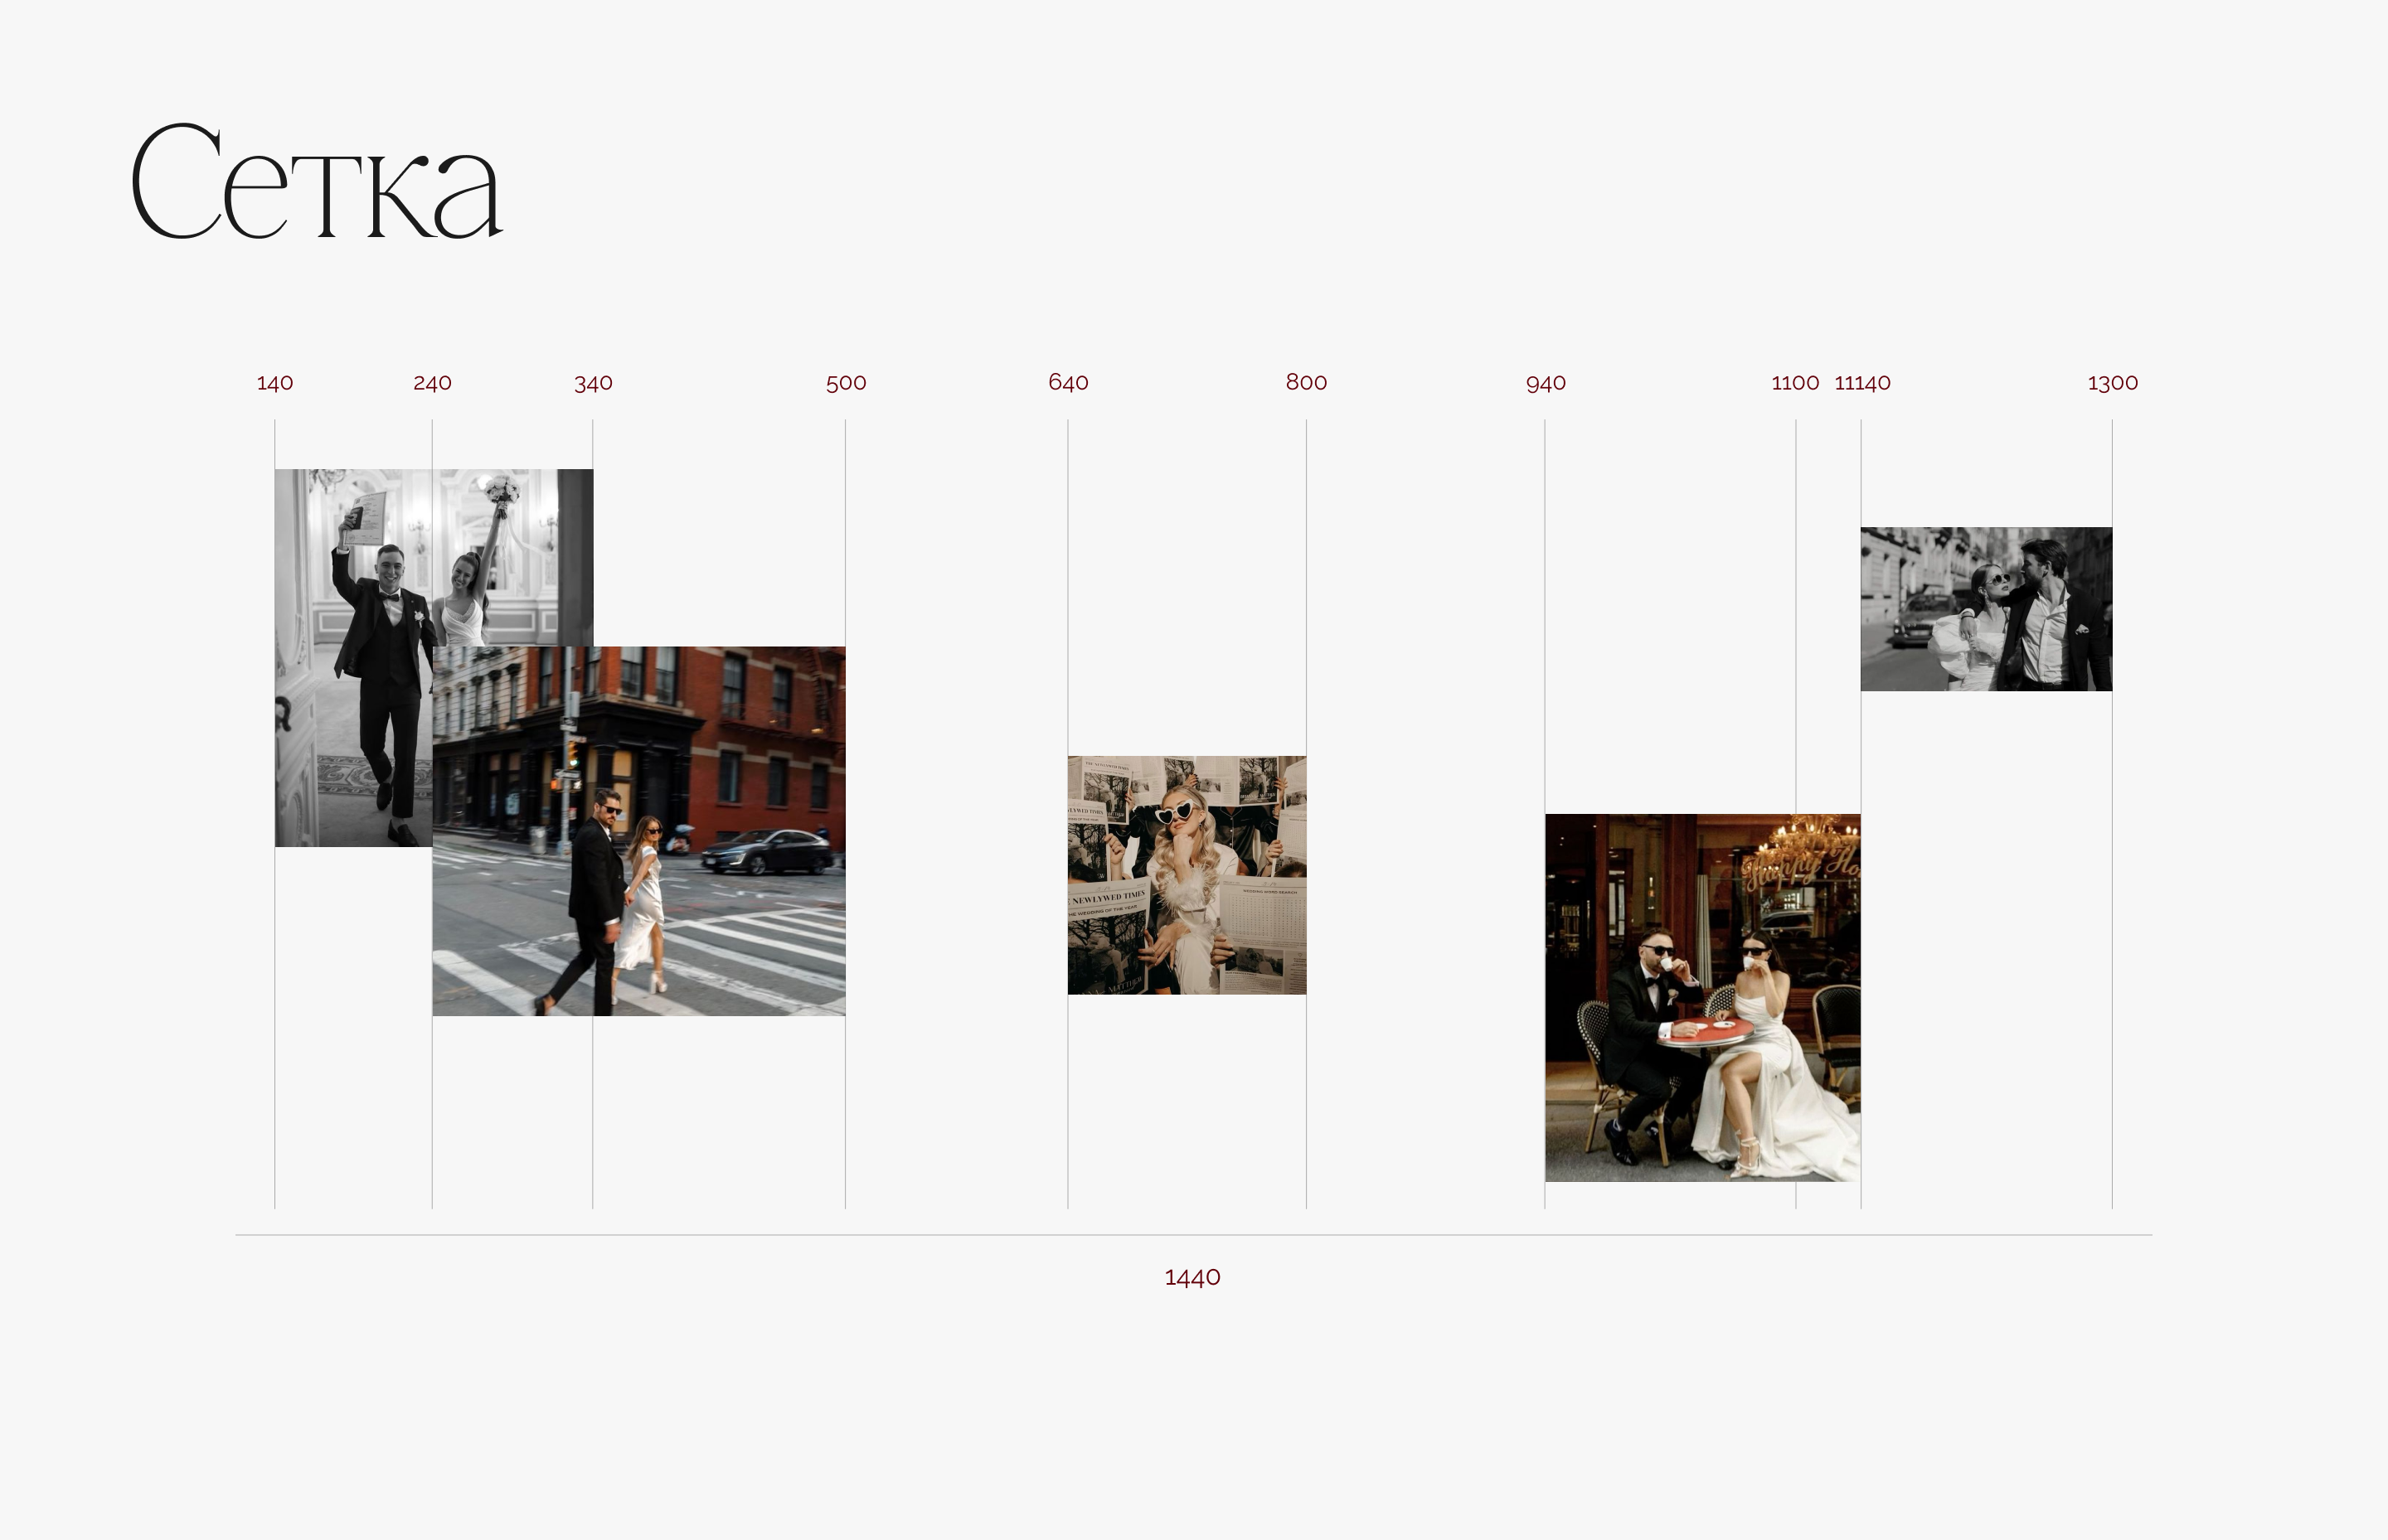Viewport: 2388px width, 1540px height.
Task: Select the 1300 column label
Action: tap(2113, 383)
